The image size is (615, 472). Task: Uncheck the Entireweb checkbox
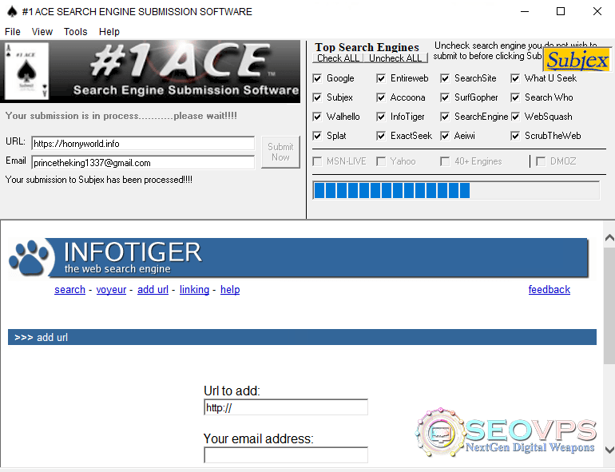click(381, 78)
